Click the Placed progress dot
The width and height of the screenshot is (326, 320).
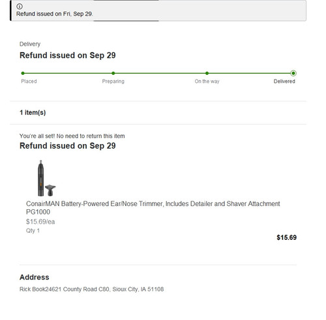(x=23, y=73)
